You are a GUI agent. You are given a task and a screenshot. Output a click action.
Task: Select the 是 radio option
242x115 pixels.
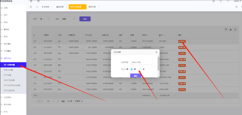[x=131, y=69]
